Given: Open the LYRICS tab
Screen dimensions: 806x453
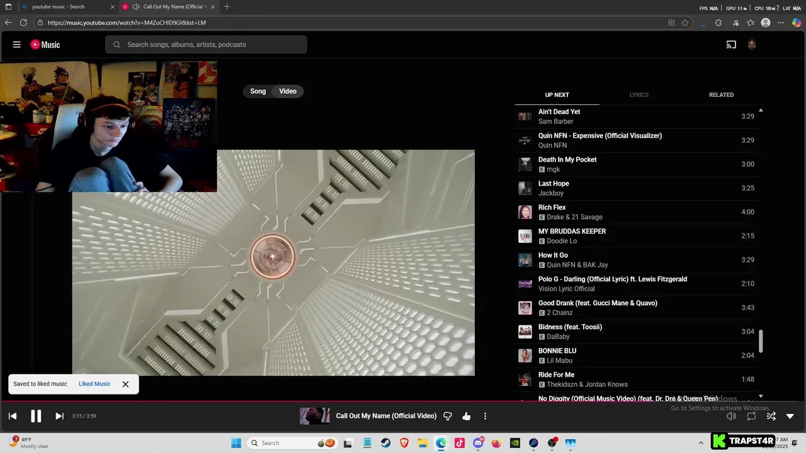Looking at the screenshot, I should point(639,95).
